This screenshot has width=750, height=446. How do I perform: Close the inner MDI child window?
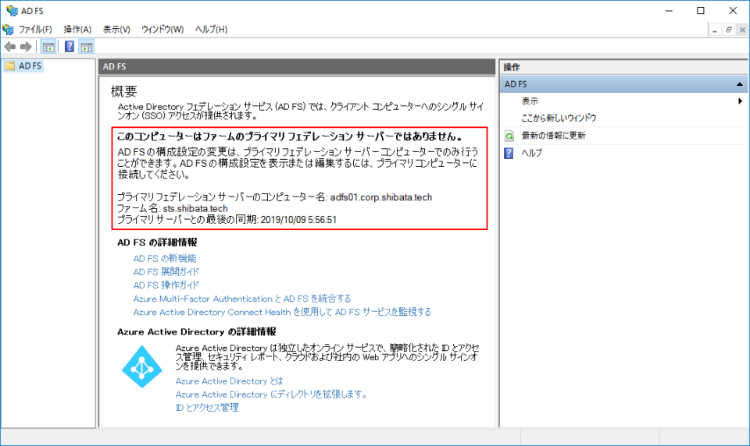coord(742,30)
